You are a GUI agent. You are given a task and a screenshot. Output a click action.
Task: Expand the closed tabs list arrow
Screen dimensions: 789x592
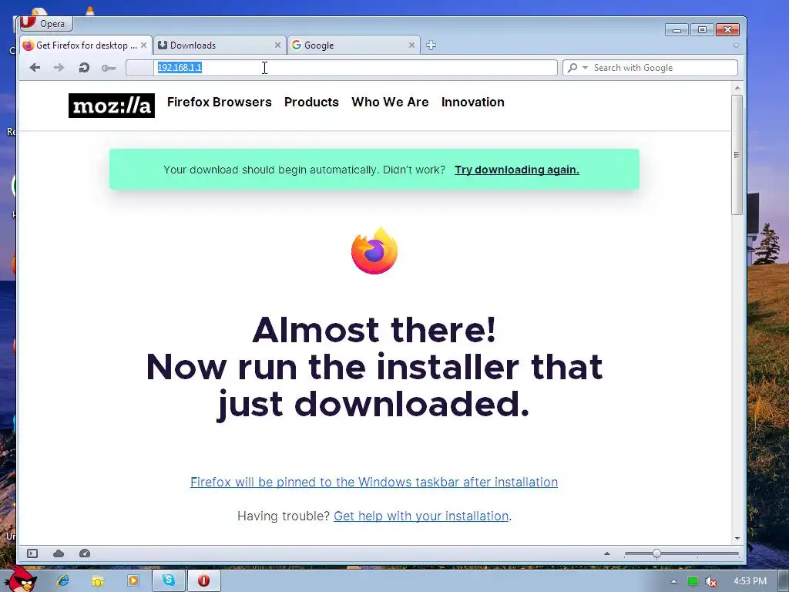(736, 45)
